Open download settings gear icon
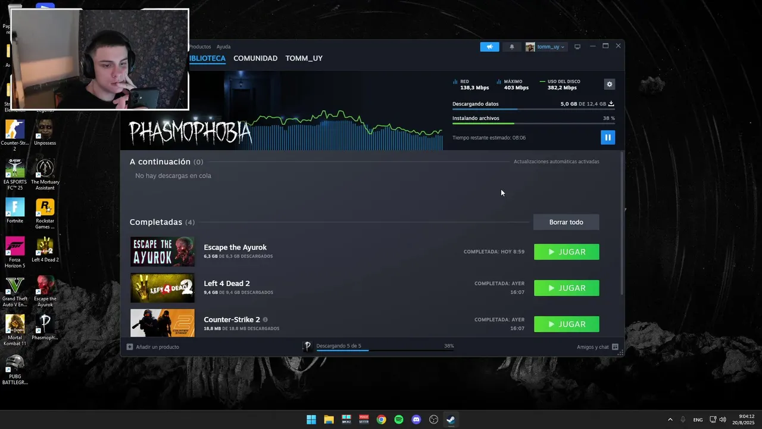 609,85
